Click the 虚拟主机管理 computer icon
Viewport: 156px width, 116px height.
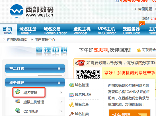[18, 101]
